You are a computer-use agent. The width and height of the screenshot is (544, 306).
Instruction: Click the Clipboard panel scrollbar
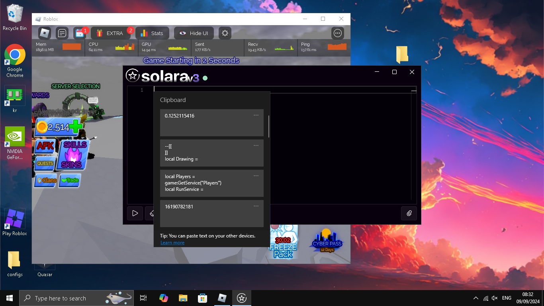269,126
